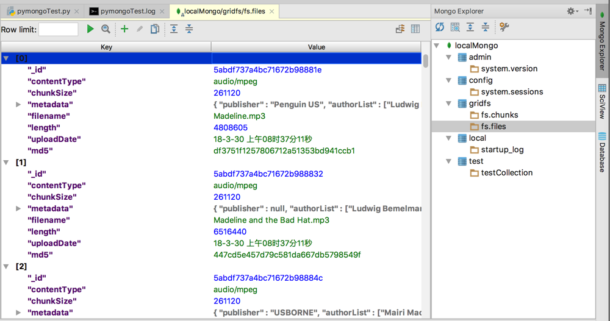Viewport: 610px width, 321px height.
Task: Open the gear options menu of Mongo Explorer
Action: pyautogui.click(x=572, y=12)
